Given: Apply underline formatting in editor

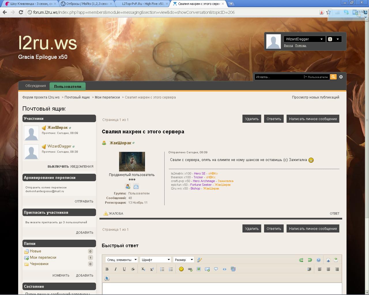Looking at the screenshot, I should pos(124,269).
